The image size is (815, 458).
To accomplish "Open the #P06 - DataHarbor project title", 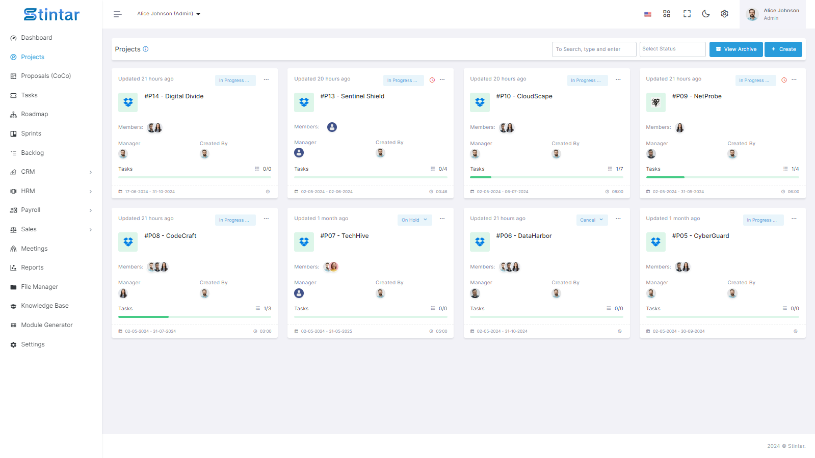I will click(x=524, y=236).
